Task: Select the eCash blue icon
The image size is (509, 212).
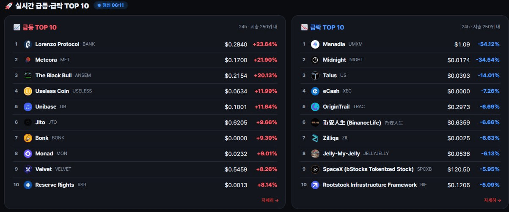Action: pos(315,91)
